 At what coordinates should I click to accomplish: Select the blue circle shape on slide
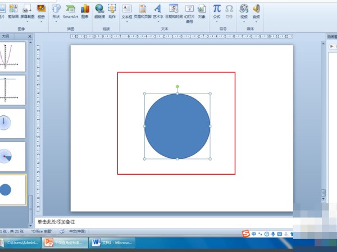(x=177, y=126)
